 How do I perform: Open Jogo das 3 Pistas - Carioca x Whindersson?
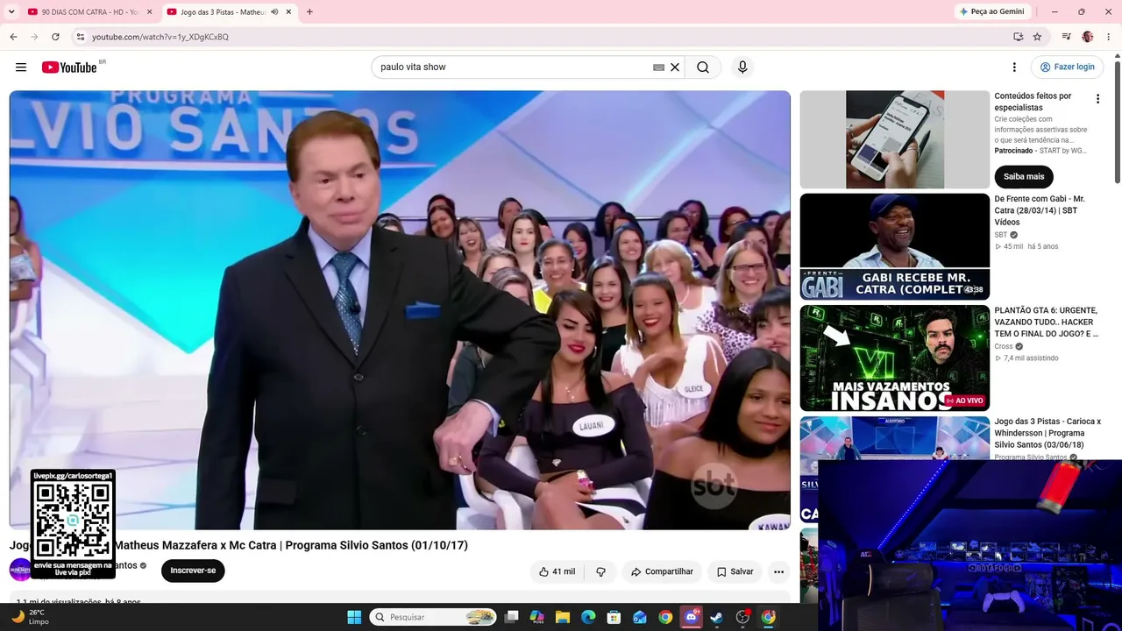pos(1047,433)
